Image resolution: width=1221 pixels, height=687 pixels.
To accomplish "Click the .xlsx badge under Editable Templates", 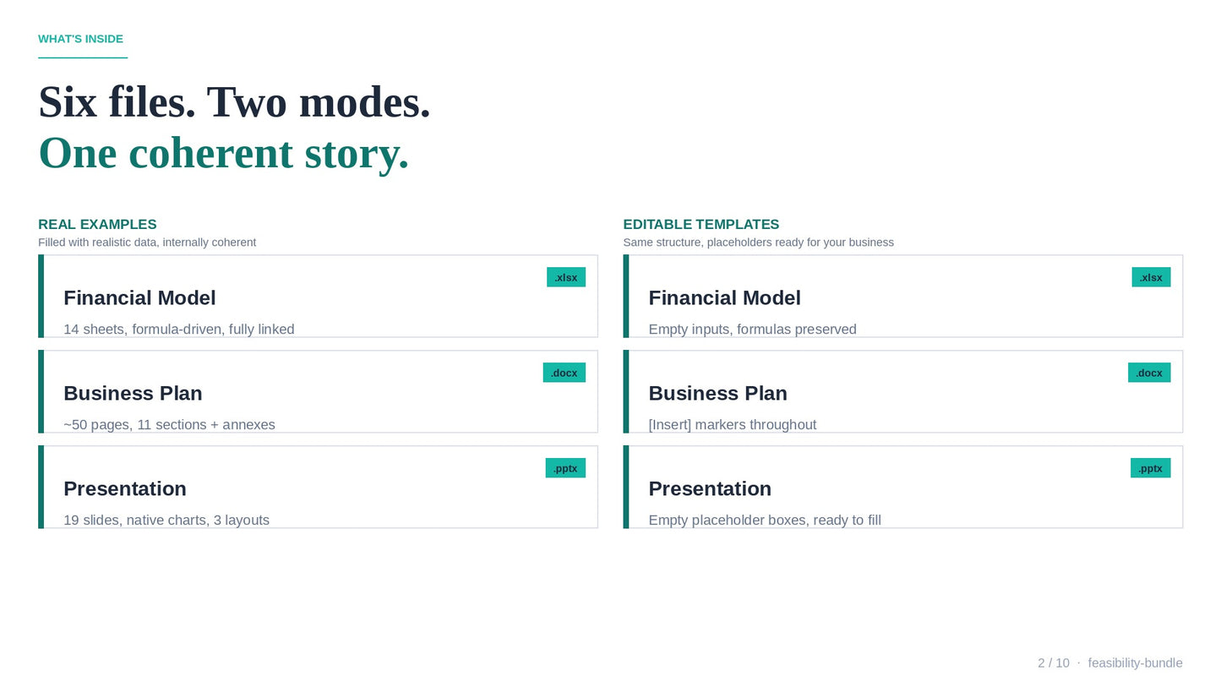I will tap(1151, 277).
